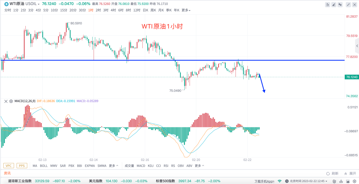Click the 刷新 refresh link
Image resolution: width=359 pixels, height=184 pixels.
pos(335,174)
